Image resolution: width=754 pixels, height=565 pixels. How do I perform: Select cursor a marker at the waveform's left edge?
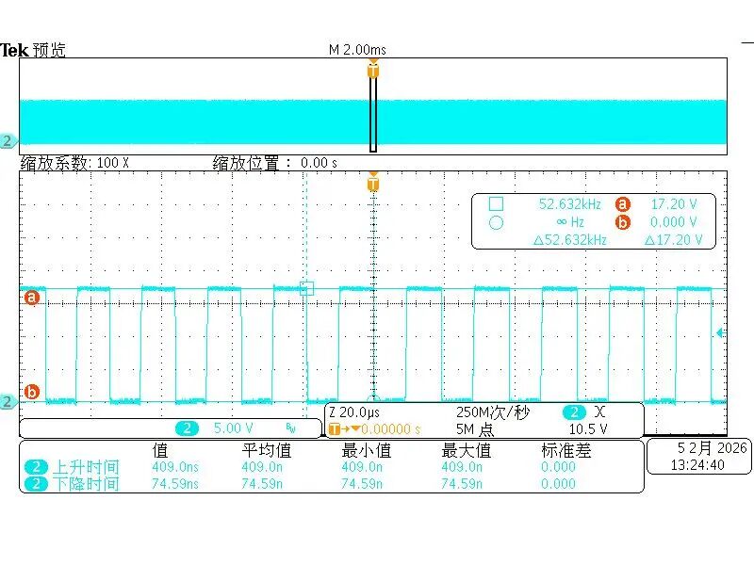(x=32, y=298)
